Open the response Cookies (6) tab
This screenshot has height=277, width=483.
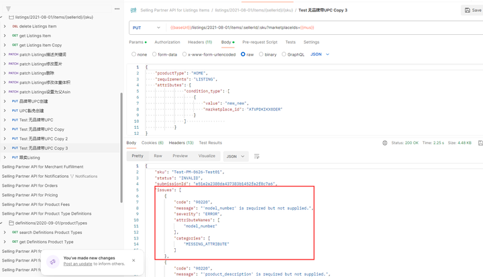click(x=152, y=143)
